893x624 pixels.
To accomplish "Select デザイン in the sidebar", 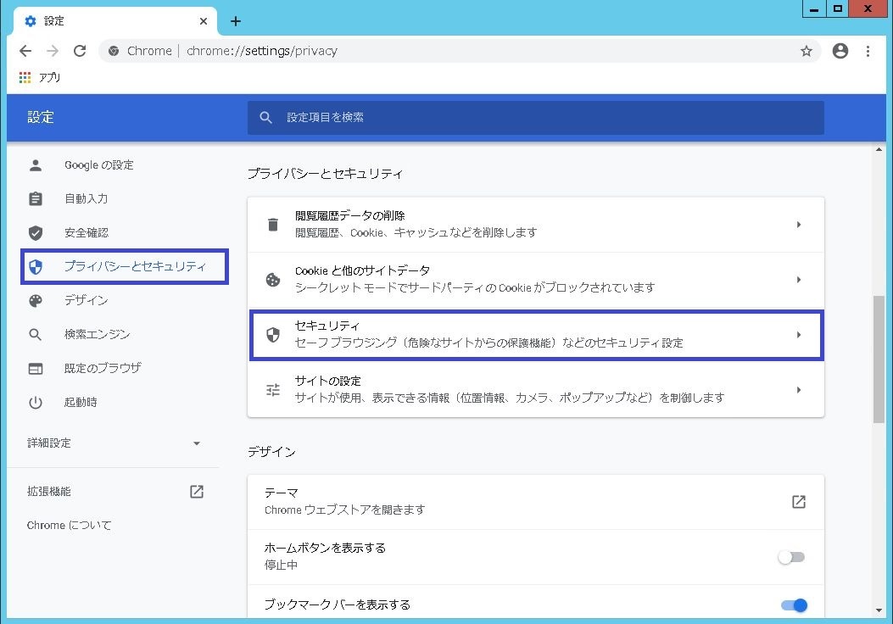I will coord(86,301).
